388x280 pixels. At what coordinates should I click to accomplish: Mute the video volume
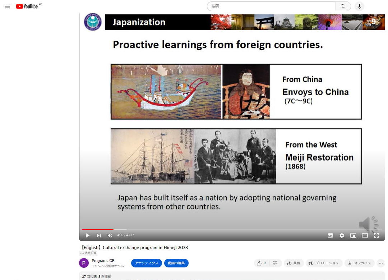coord(110,235)
